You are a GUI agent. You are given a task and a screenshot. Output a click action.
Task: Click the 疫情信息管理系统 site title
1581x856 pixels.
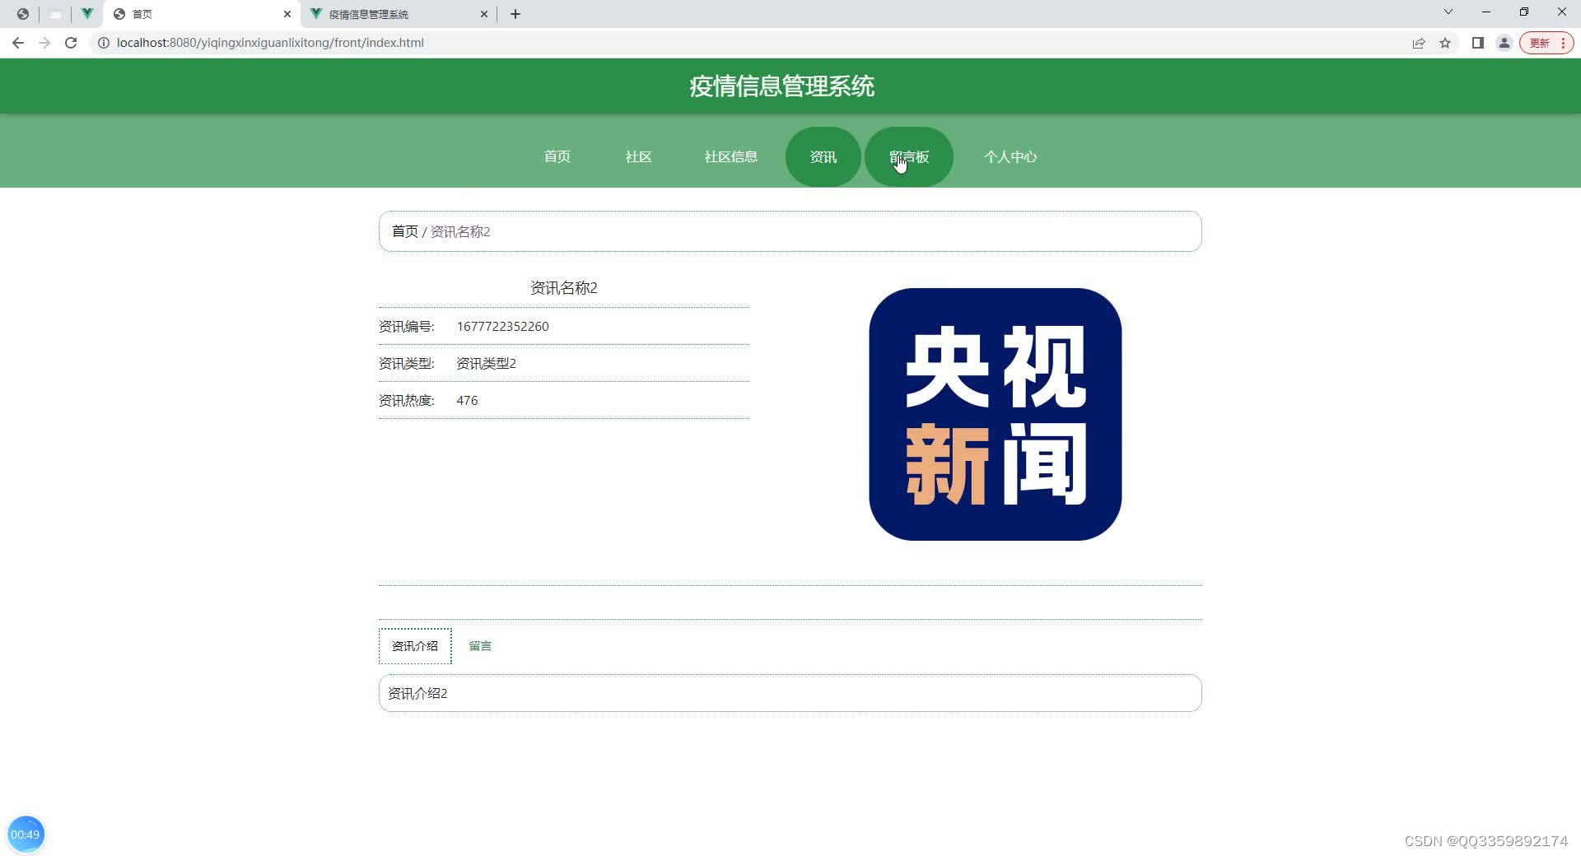tap(782, 86)
